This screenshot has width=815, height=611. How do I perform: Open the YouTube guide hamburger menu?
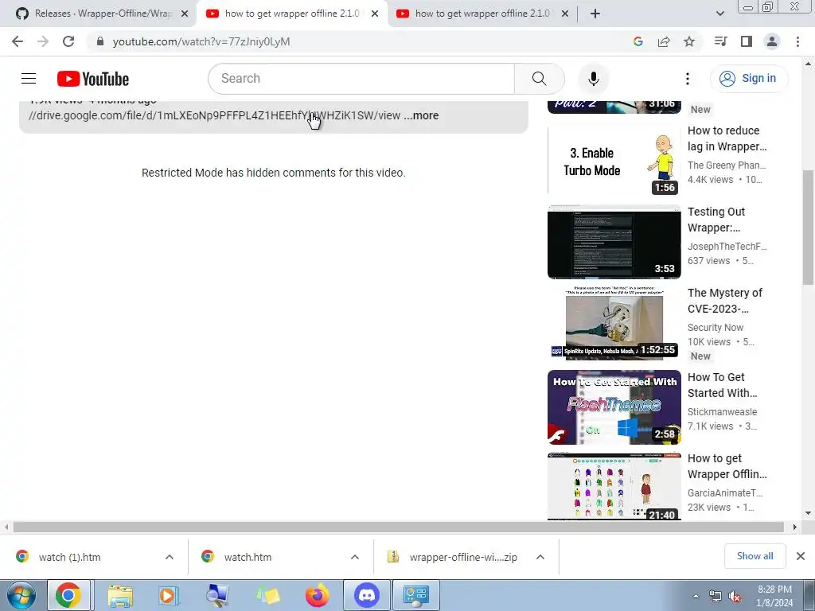(29, 79)
